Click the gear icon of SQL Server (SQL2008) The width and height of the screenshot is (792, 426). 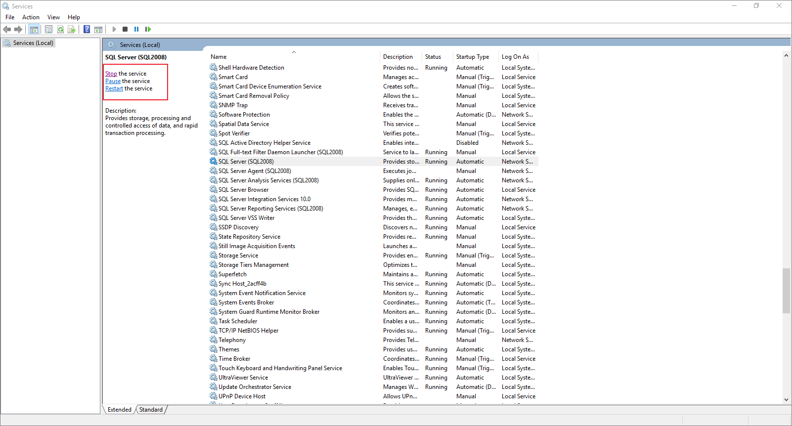click(x=214, y=161)
